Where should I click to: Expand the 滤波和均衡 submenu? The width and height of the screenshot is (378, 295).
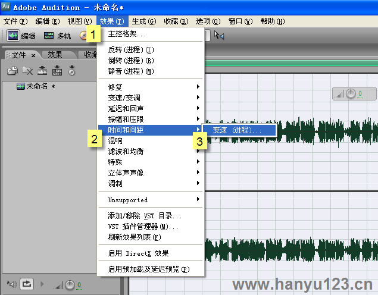pyautogui.click(x=151, y=151)
